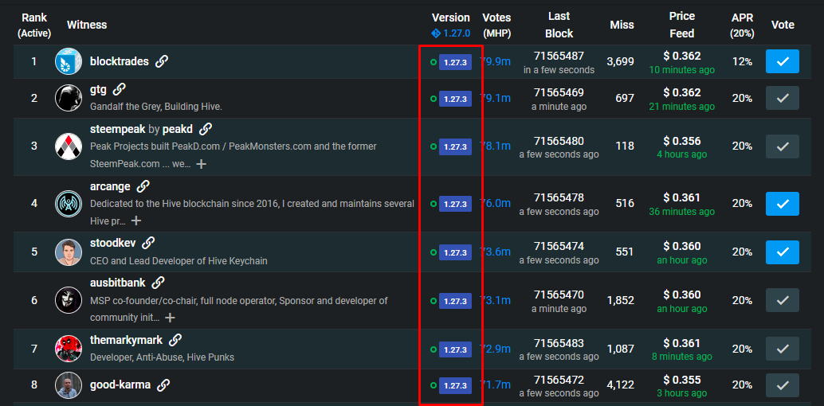Screen dimensions: 824x406
Task: Click the Last Block column header
Action: pos(559,25)
